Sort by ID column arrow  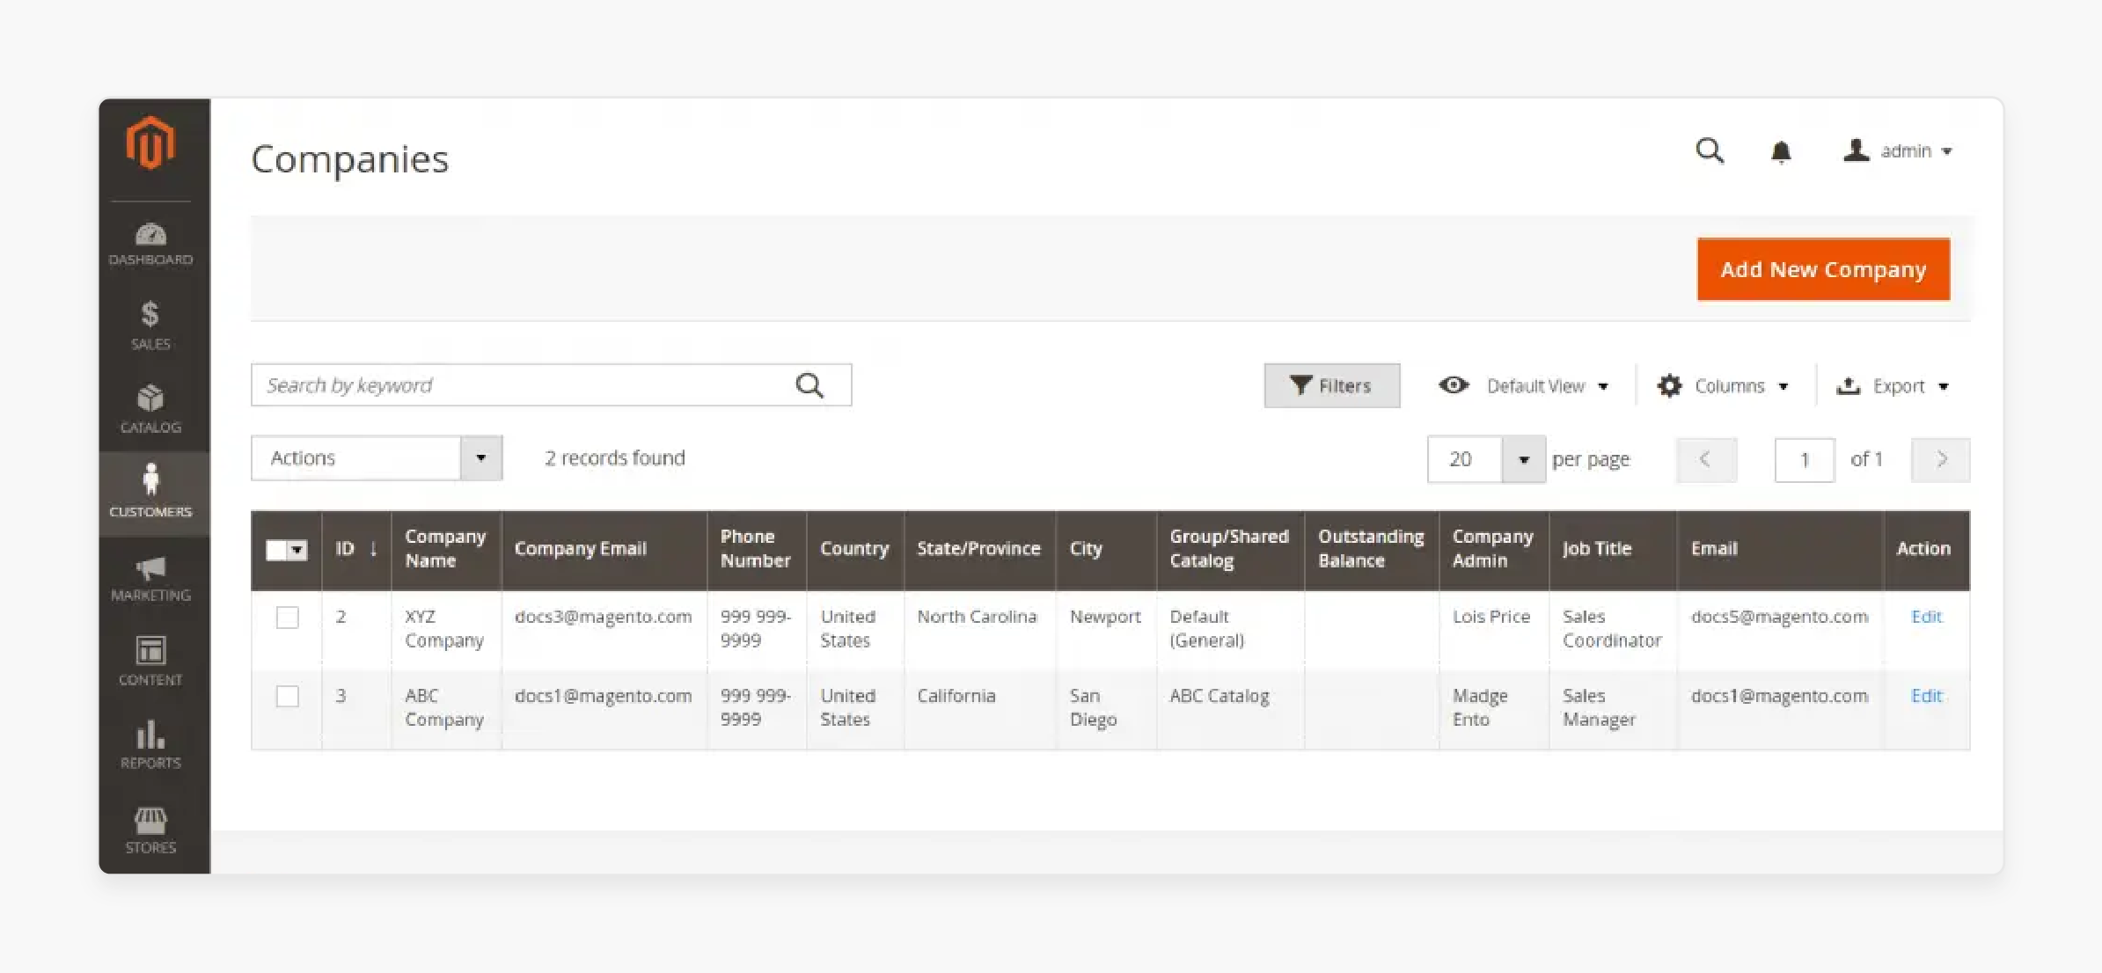click(374, 549)
